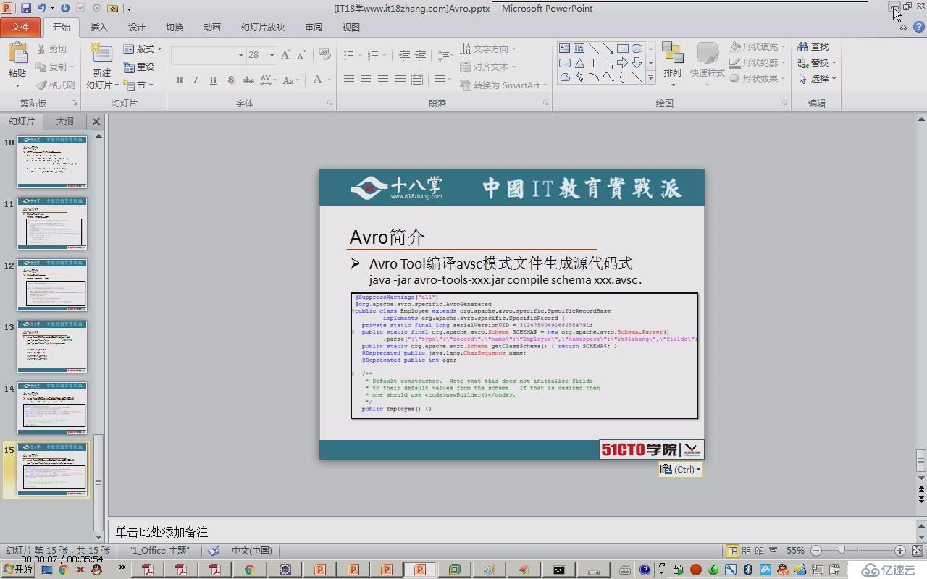This screenshot has width=927, height=579.
Task: Select the text box shape in gallery
Action: (564, 48)
